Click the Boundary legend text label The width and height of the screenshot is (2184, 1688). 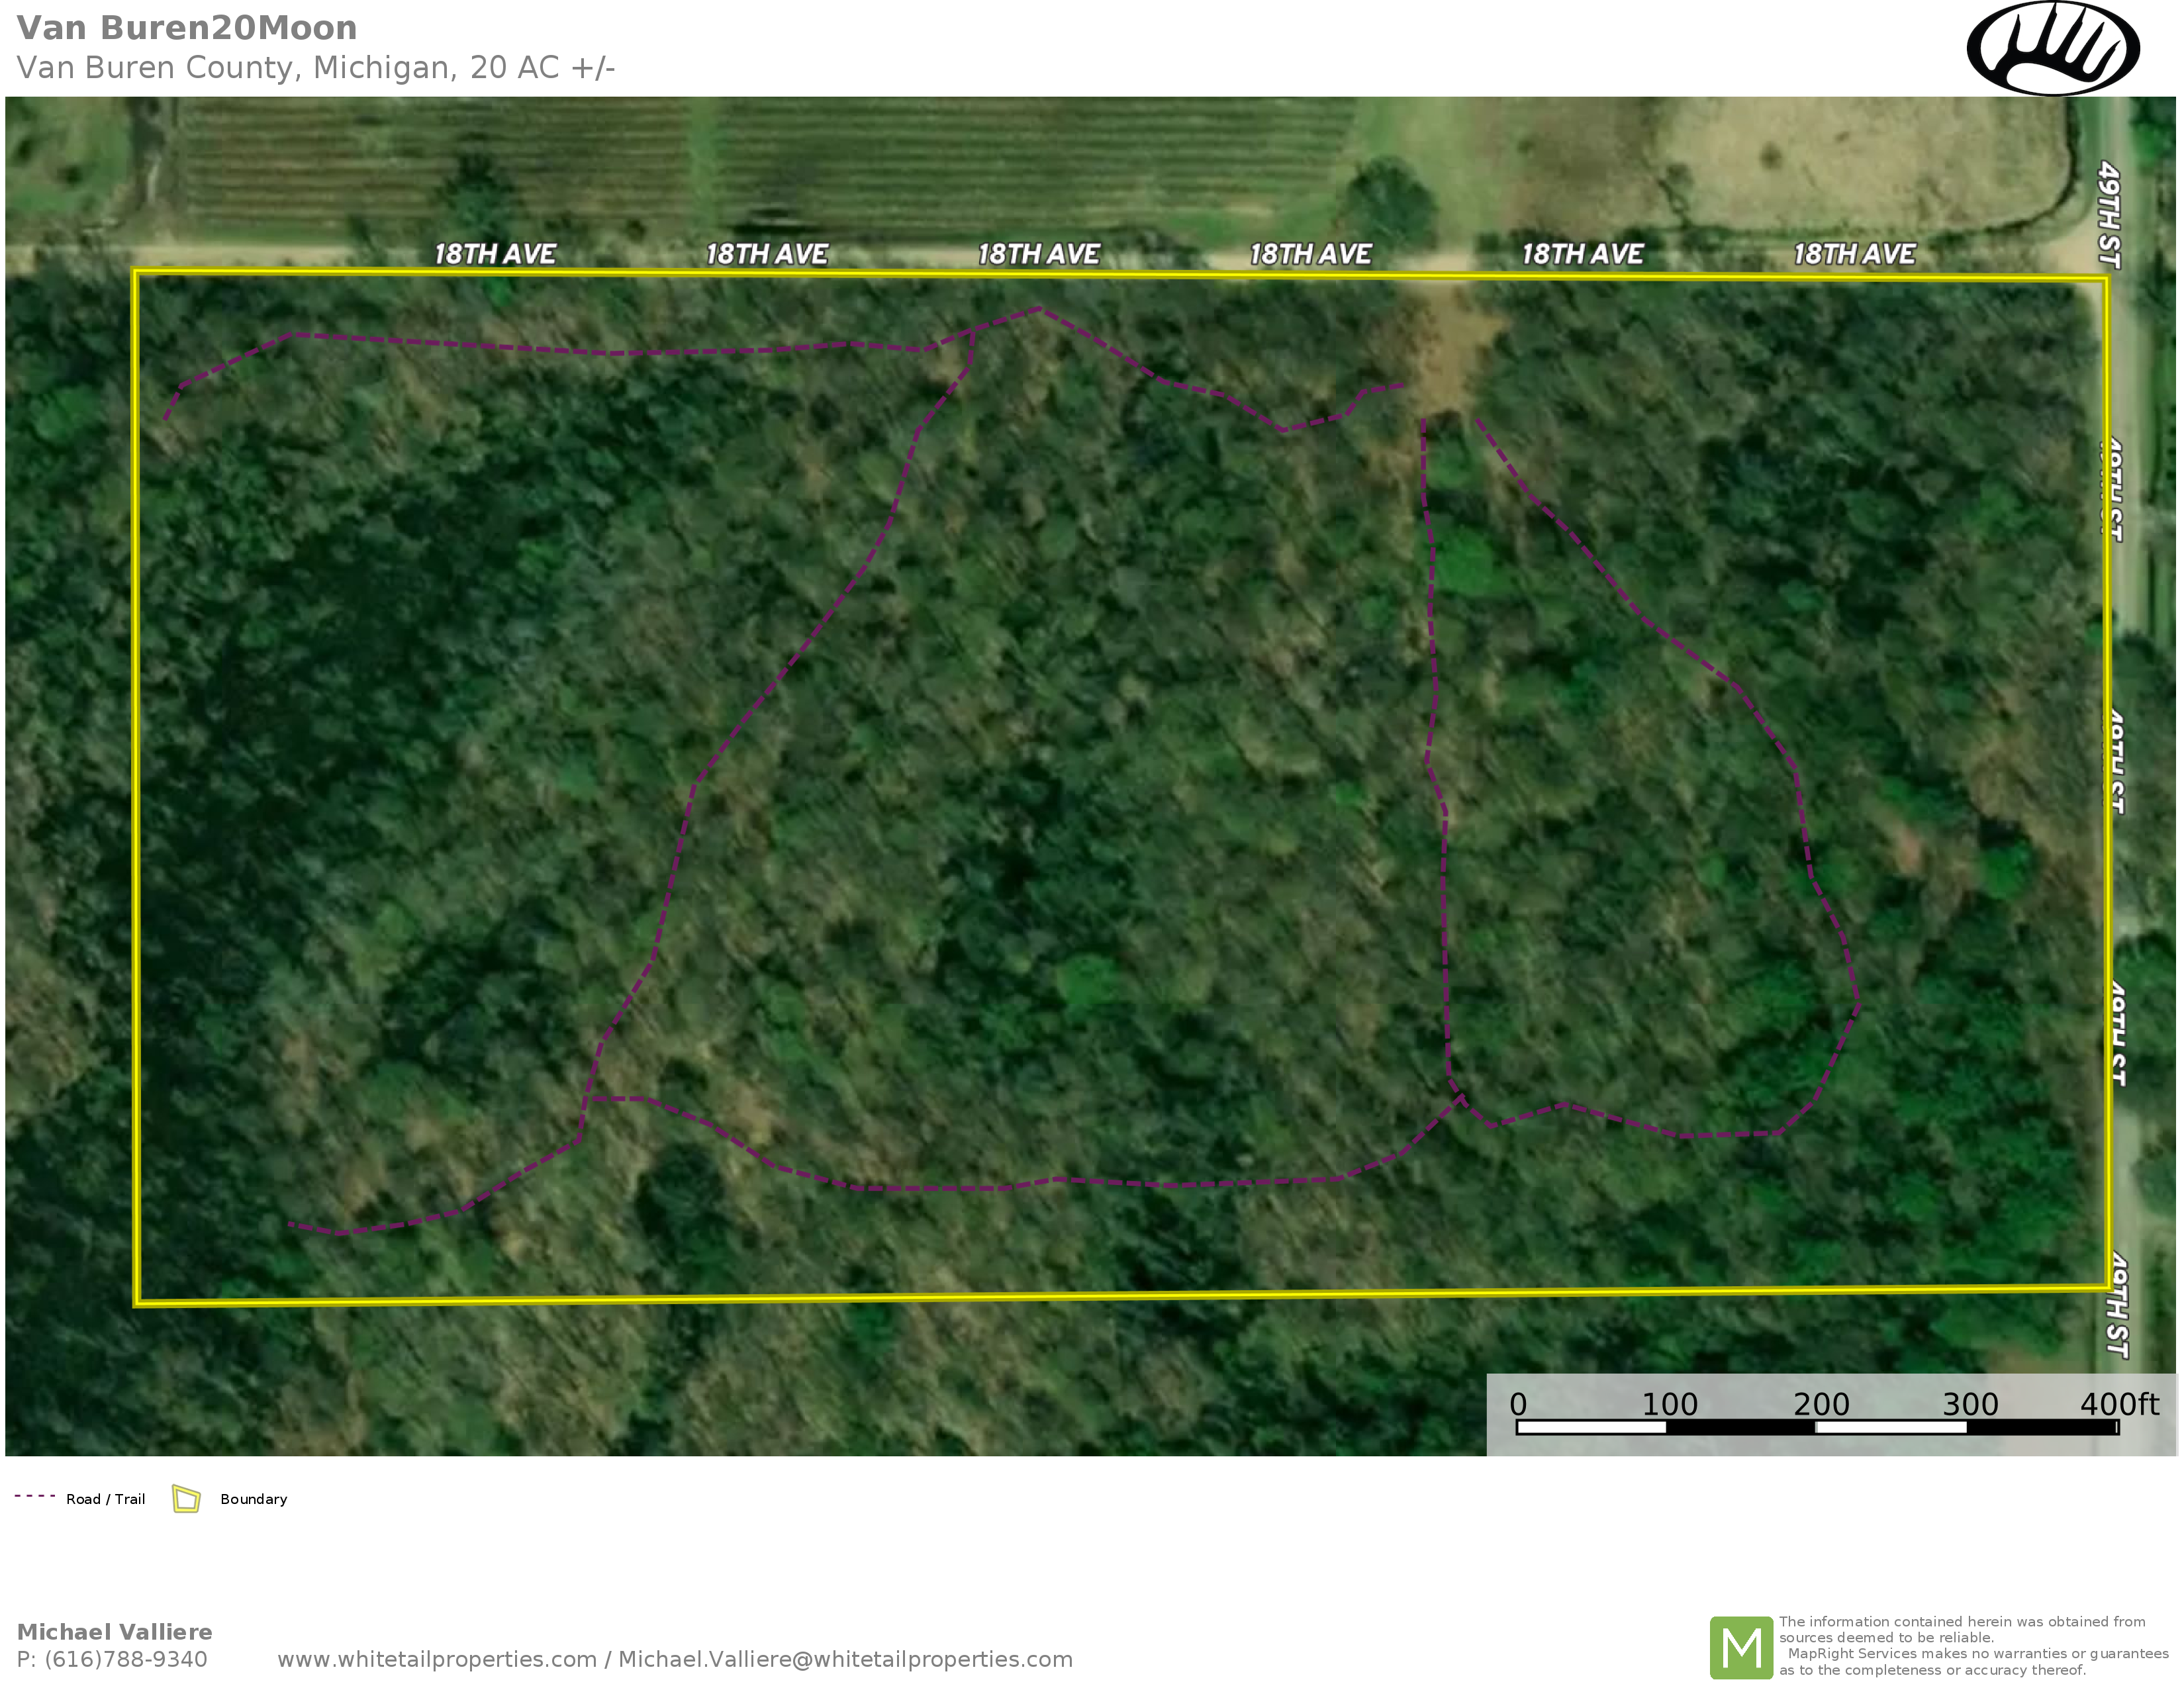coord(253,1499)
